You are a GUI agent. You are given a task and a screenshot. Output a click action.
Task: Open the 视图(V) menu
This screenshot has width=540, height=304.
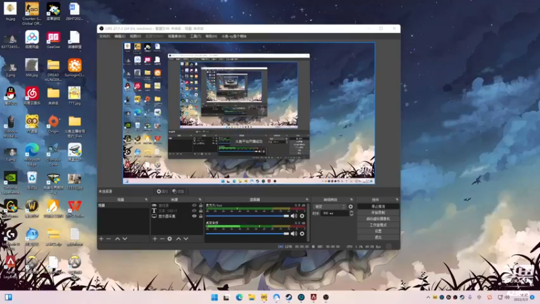pyautogui.click(x=136, y=36)
